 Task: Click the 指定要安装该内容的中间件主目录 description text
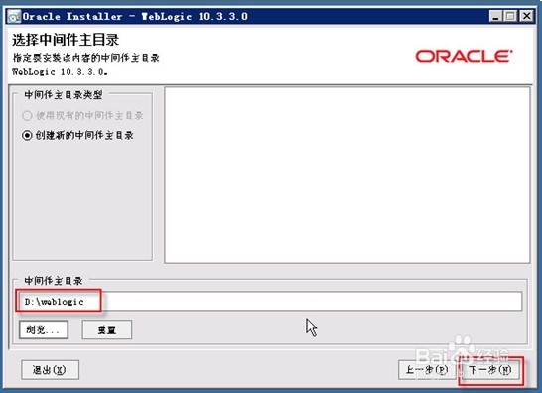pyautogui.click(x=85, y=58)
